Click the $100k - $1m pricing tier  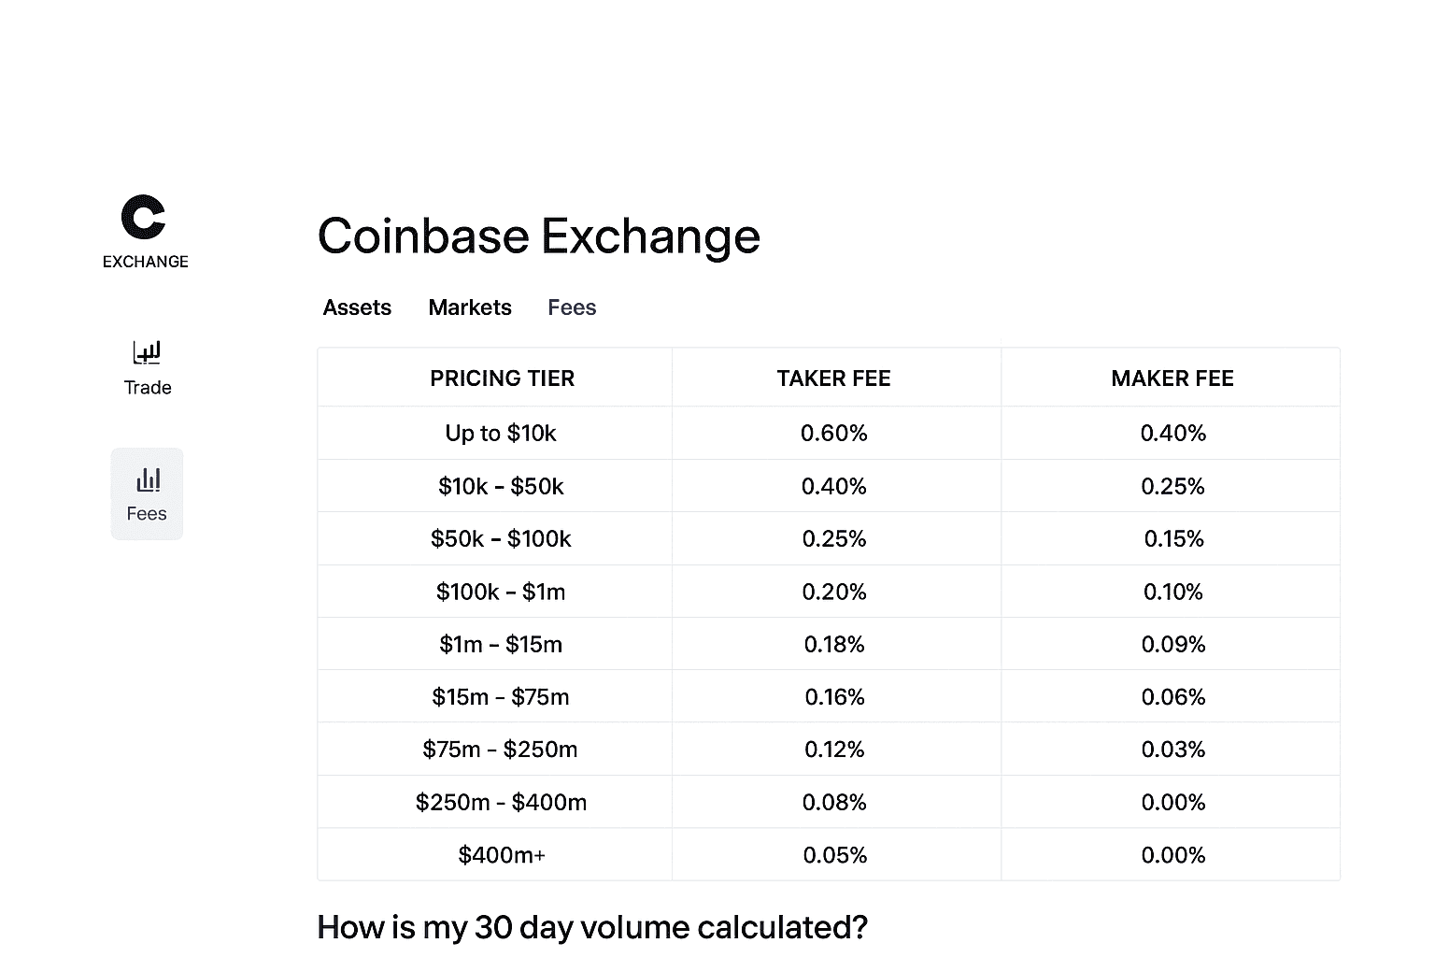(x=501, y=592)
